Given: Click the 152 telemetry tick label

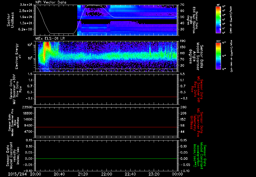Looking at the screenshot, I should click(x=183, y=119).
